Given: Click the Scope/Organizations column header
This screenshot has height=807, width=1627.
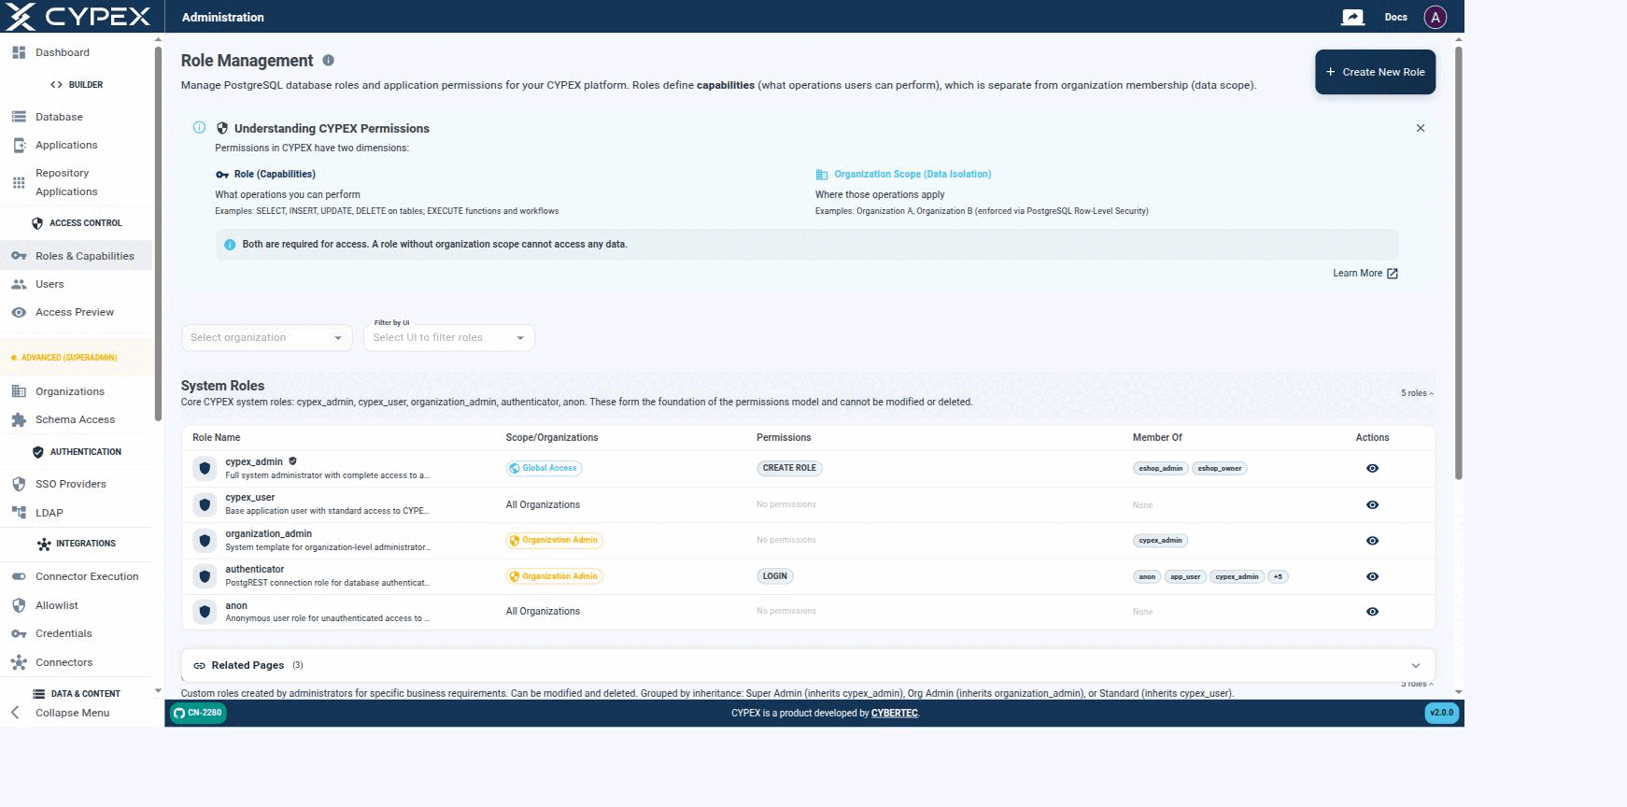Looking at the screenshot, I should (552, 437).
